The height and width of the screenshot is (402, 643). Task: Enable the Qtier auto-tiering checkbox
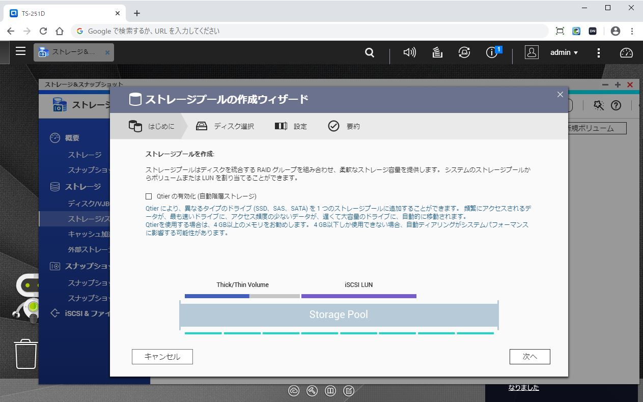[x=149, y=196]
